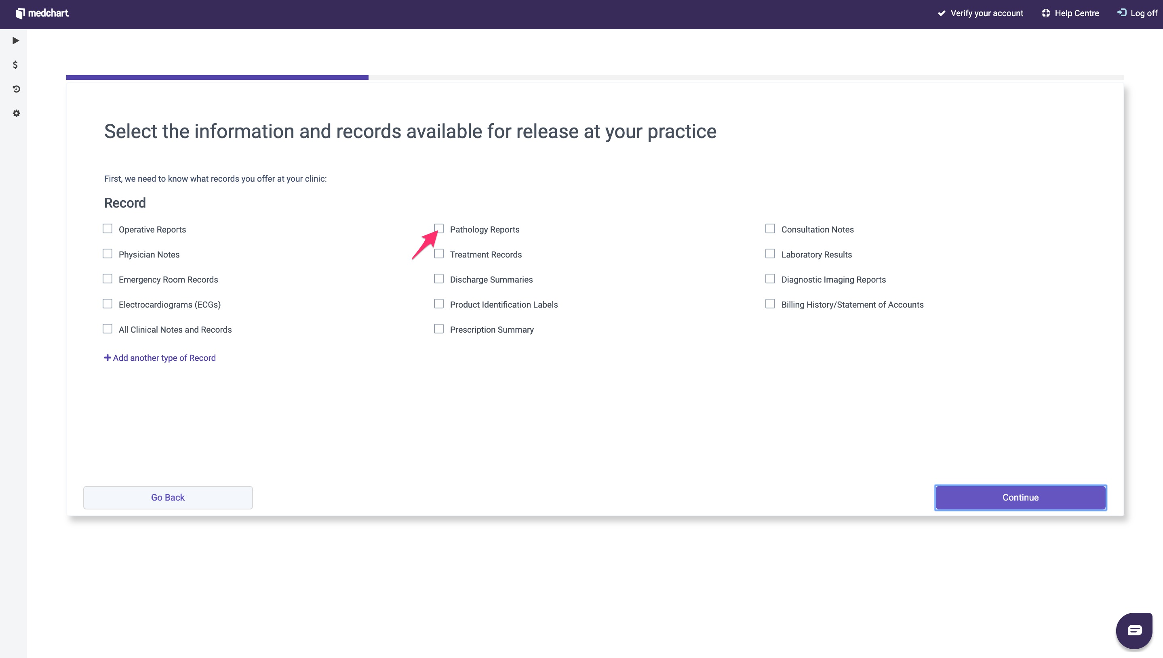Expand sidebar with the play arrow icon
Screen dimensions: 1163x658
point(16,41)
